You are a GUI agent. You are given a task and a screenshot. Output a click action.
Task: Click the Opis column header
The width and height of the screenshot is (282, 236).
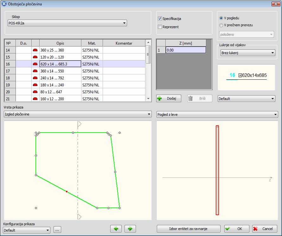(60, 43)
